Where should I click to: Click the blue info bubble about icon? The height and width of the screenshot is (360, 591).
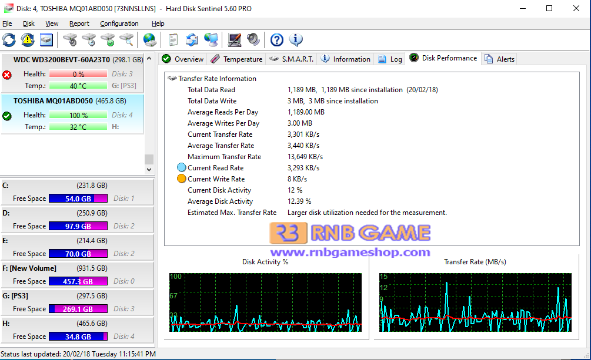(x=295, y=39)
